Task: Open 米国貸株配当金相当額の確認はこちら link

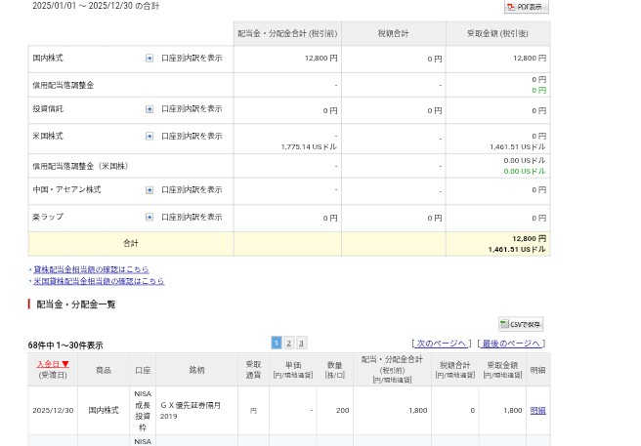Action: (x=99, y=281)
